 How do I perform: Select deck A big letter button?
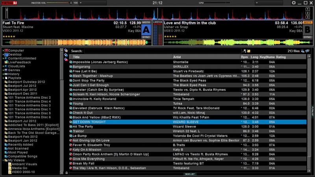tap(146, 30)
